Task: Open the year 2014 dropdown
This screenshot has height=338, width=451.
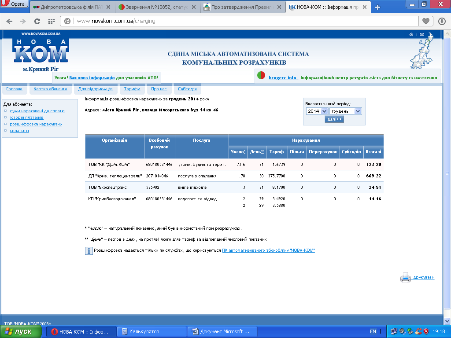Action: point(317,111)
